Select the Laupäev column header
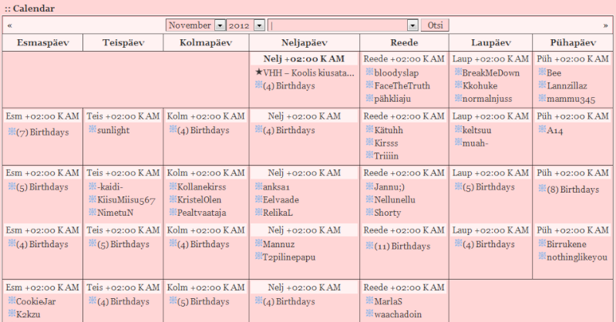Screen dimensions: 616x322 (x=491, y=43)
